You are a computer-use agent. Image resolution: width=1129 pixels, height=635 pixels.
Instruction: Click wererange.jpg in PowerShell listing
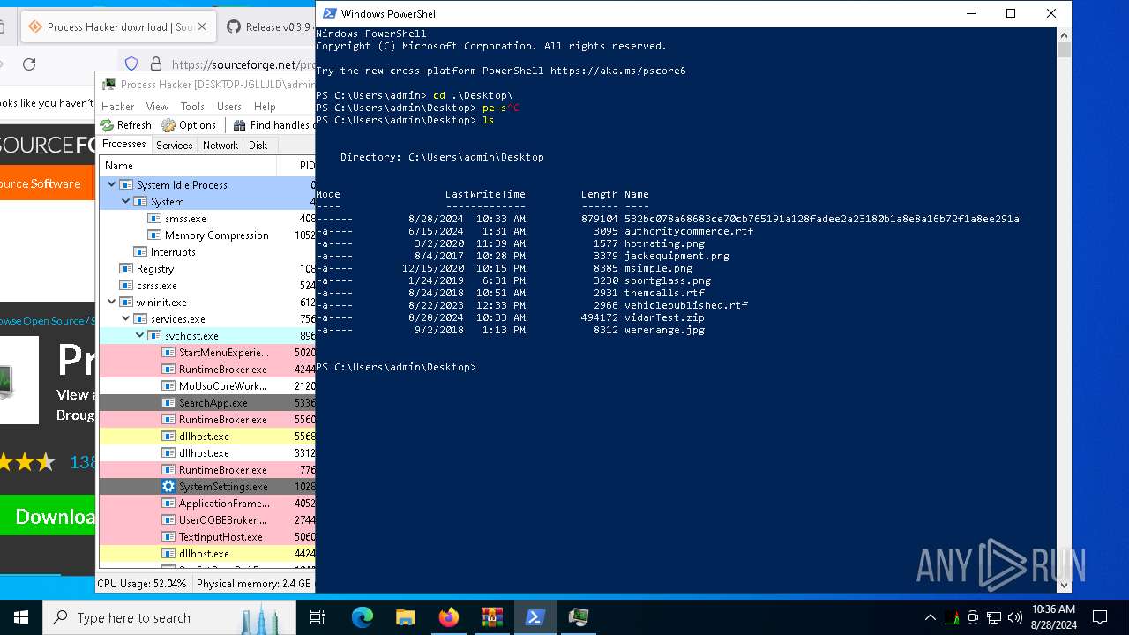(664, 330)
